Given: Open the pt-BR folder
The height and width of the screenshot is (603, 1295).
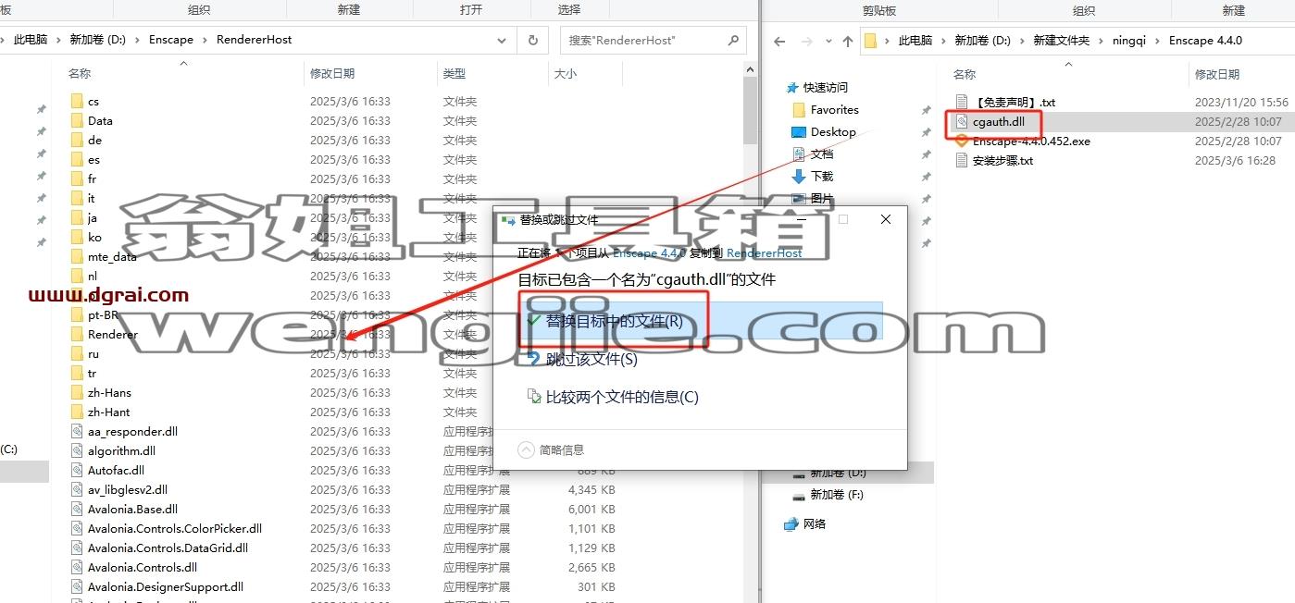Looking at the screenshot, I should coord(104,315).
